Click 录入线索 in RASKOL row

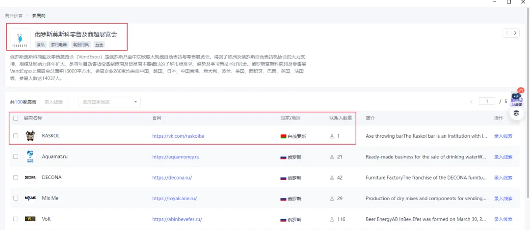tap(503, 136)
